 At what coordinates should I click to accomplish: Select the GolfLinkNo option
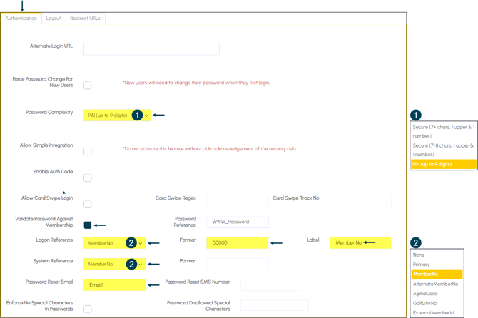425,303
